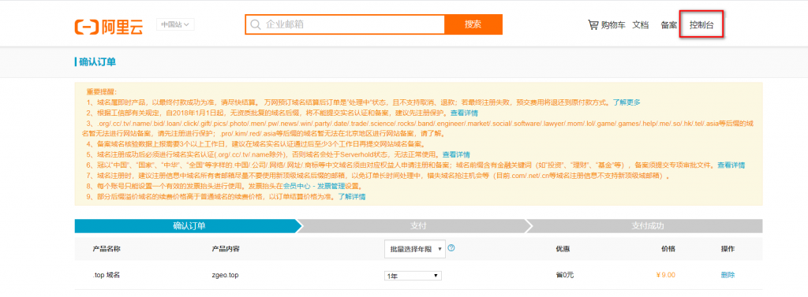808x297 pixels.
Task: Click the 重要提醒 notice heading
Action: click(x=102, y=91)
